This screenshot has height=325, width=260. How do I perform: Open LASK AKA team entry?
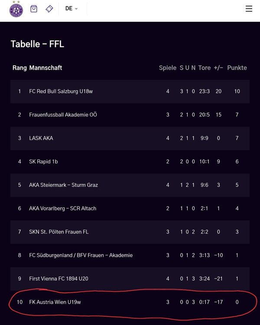[x=41, y=138]
